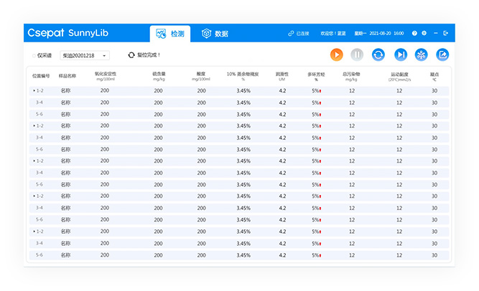Toggle the 仅采谱 checkbox
This screenshot has width=479, height=291.
34,55
